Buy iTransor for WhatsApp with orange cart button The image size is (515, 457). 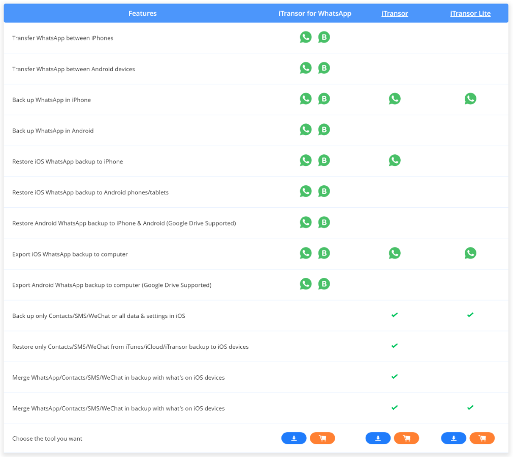click(322, 438)
